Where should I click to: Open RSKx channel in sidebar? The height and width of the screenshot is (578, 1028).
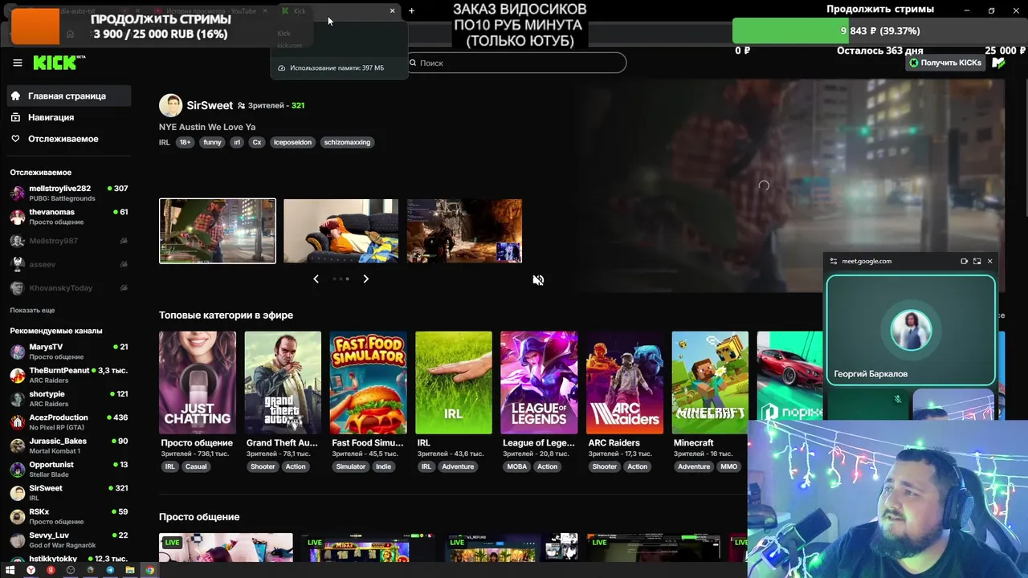click(x=69, y=516)
